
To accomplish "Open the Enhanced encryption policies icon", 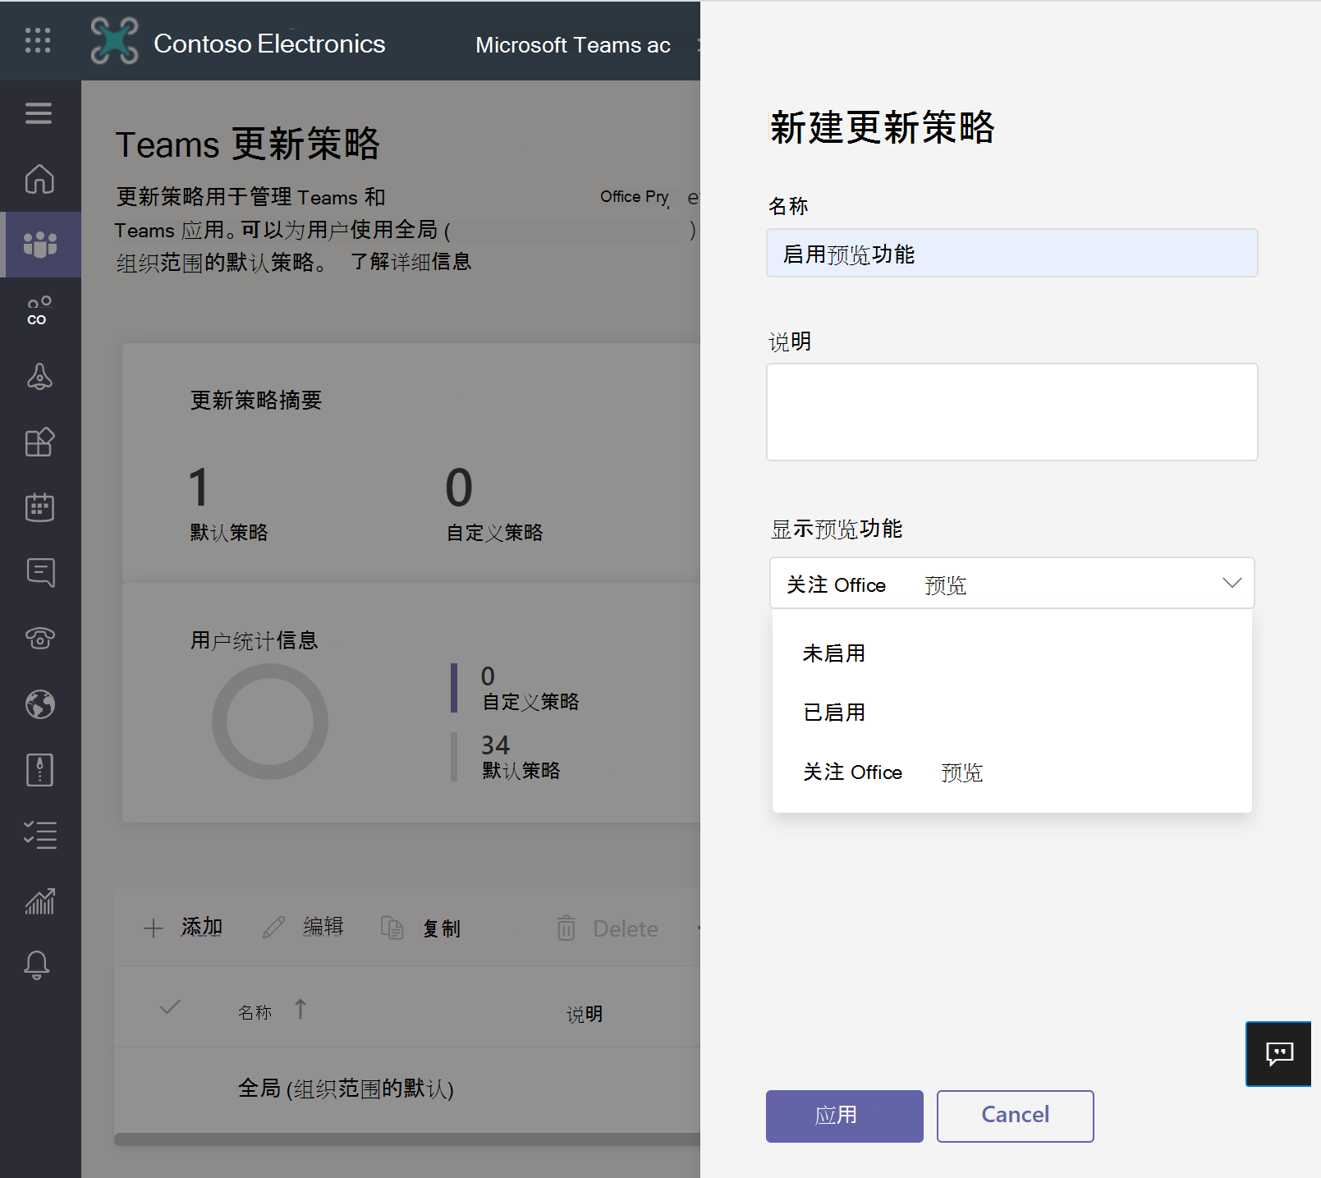I will pos(39,769).
